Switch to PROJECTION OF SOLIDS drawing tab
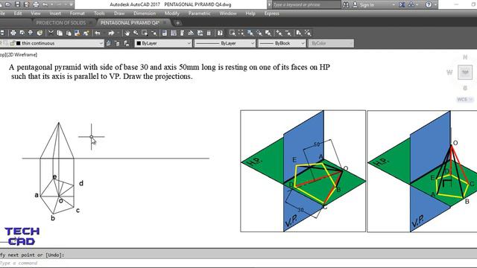Screen dimensions: 477x268 tap(61, 23)
